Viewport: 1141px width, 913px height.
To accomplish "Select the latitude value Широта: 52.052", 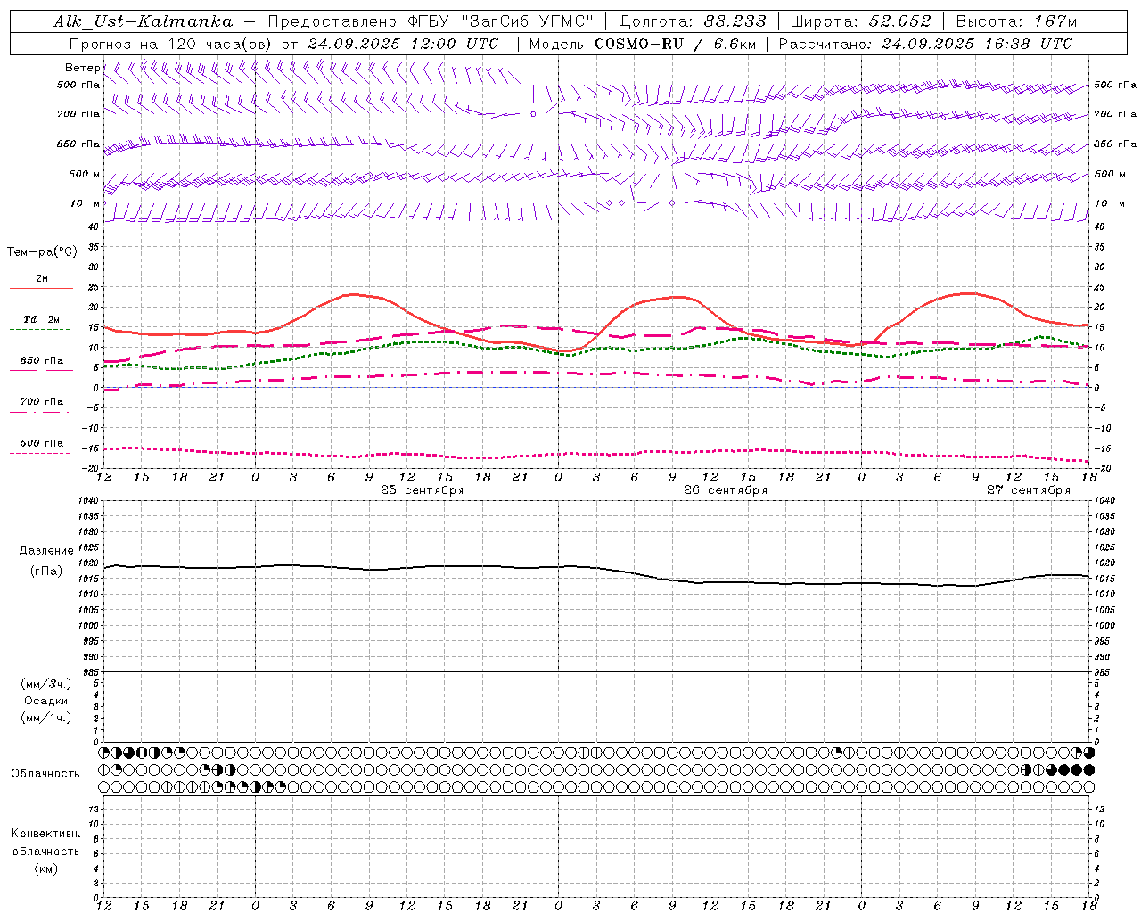I will [861, 21].
